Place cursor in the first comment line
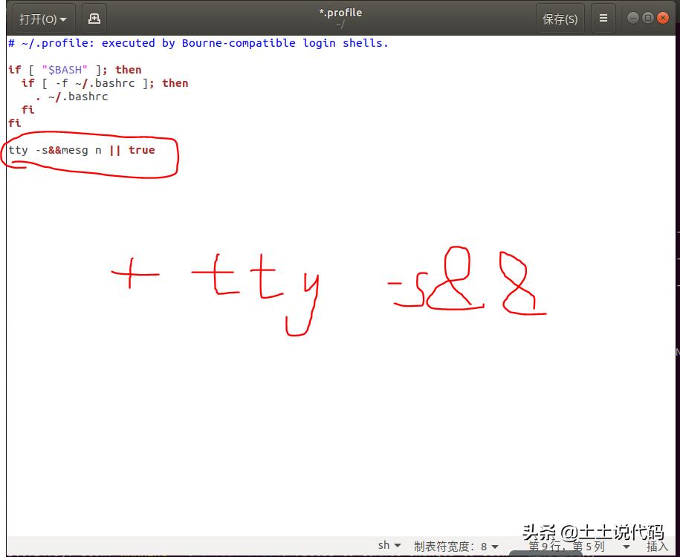680x557 pixels. tap(198, 43)
